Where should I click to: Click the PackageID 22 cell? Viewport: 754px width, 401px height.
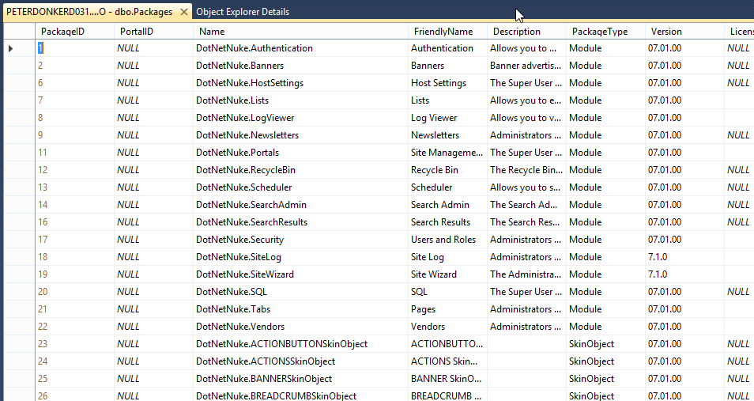pyautogui.click(x=74, y=327)
